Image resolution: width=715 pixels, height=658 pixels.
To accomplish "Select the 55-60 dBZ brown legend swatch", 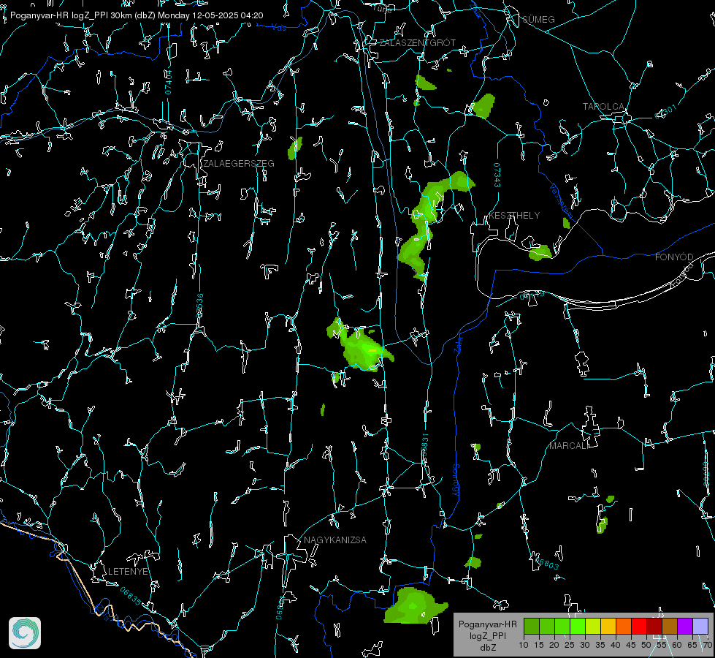I will point(670,626).
